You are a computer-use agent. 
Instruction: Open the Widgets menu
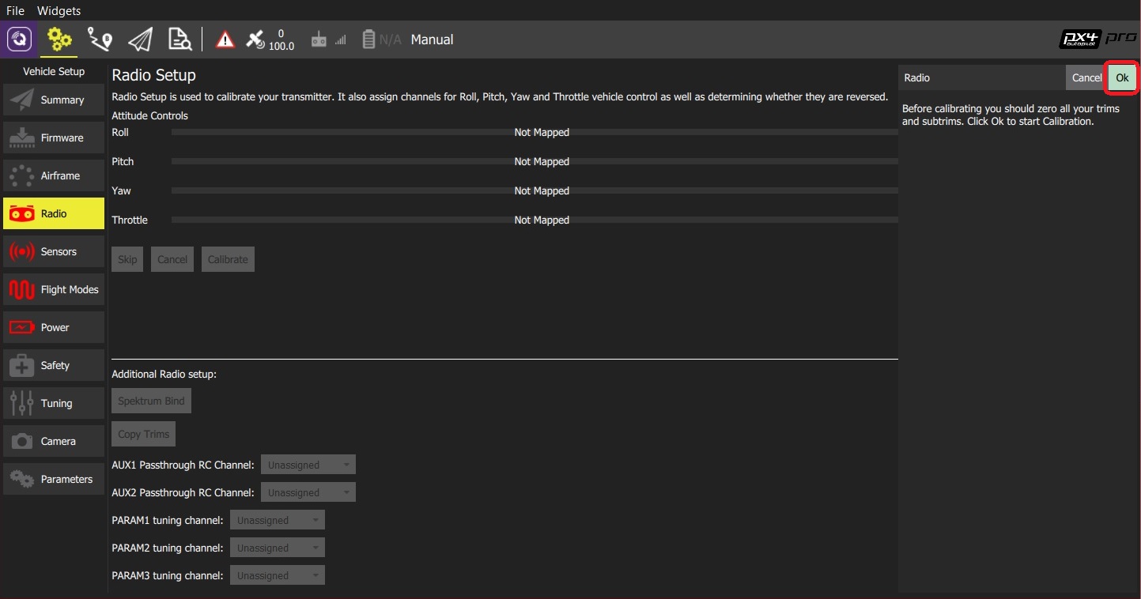point(59,11)
